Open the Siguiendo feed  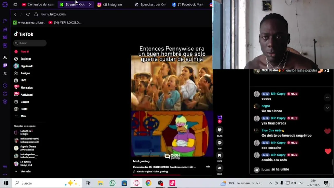point(24,66)
